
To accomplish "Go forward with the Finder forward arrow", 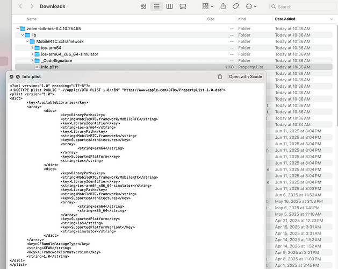I will [32, 6].
